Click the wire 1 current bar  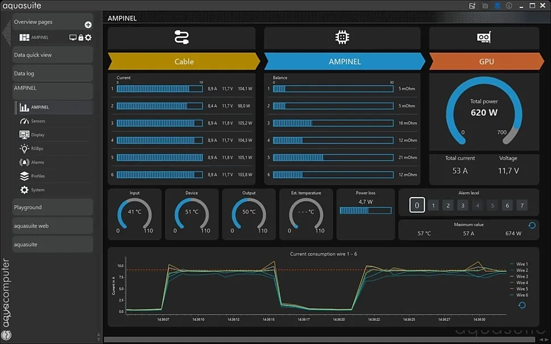[x=160, y=89]
